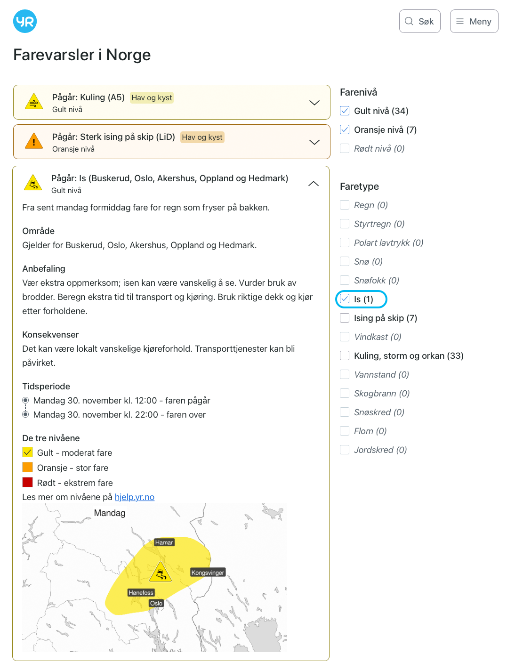Click 'Mandag 30. november kl. 22:00 - faren over'
This screenshot has width=507, height=662.
[x=120, y=414]
